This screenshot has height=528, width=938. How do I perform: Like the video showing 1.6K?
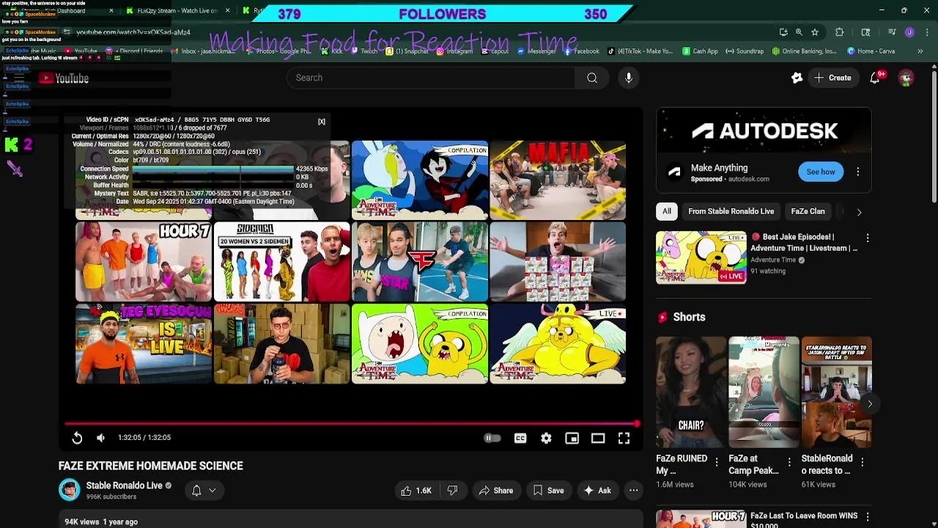416,491
